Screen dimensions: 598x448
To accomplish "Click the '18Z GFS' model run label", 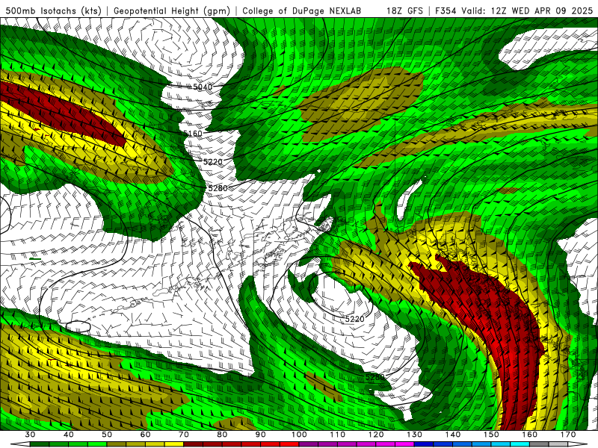I will (x=404, y=11).
